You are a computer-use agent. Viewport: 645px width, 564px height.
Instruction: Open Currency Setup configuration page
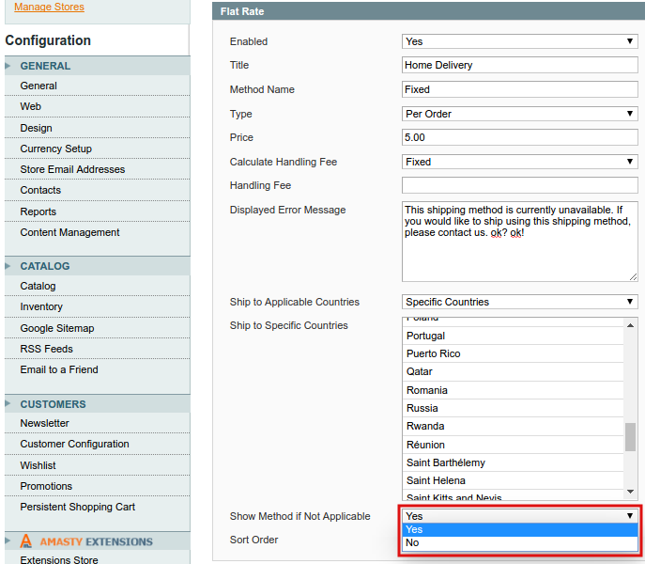coord(56,149)
